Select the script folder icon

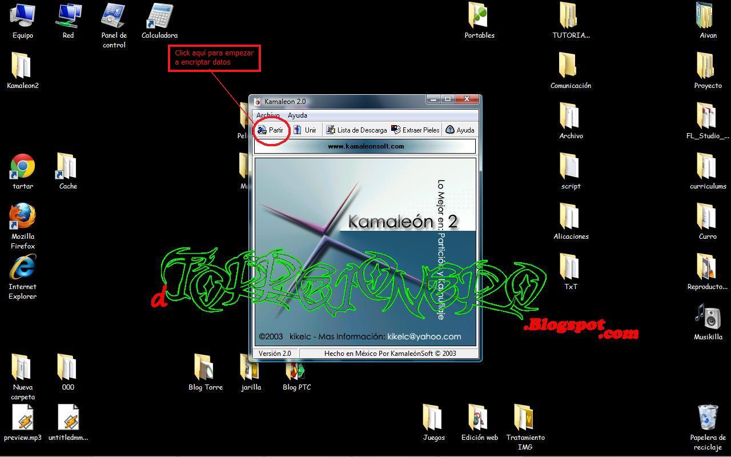point(571,172)
